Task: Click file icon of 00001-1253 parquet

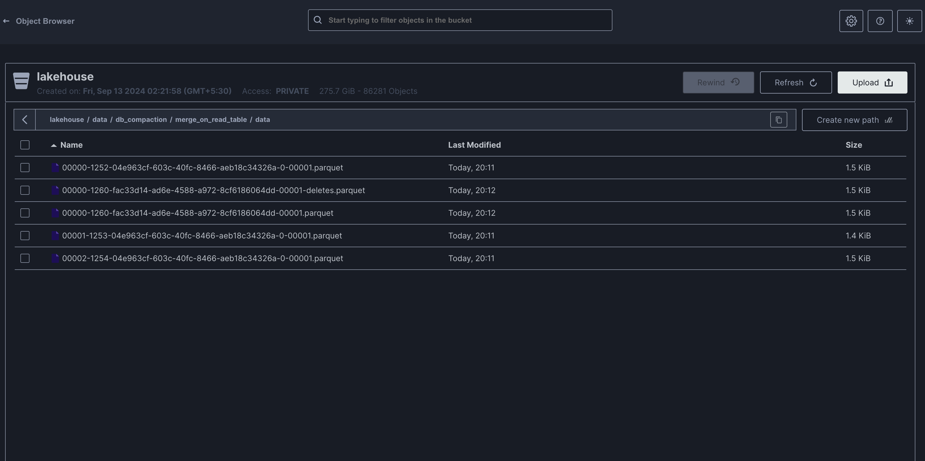Action: pos(55,235)
